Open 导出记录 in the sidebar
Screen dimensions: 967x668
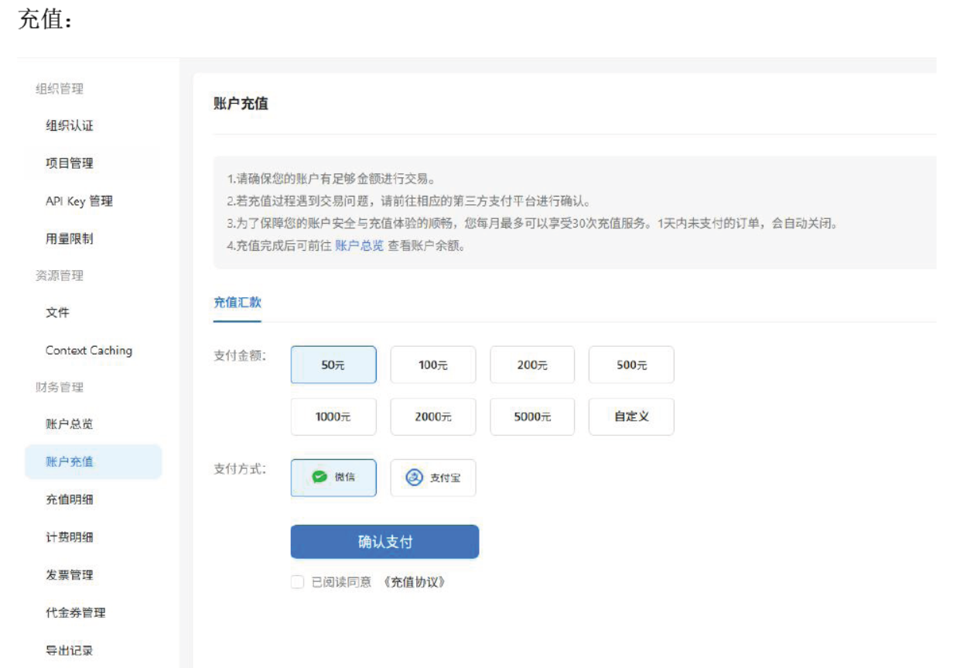[70, 650]
